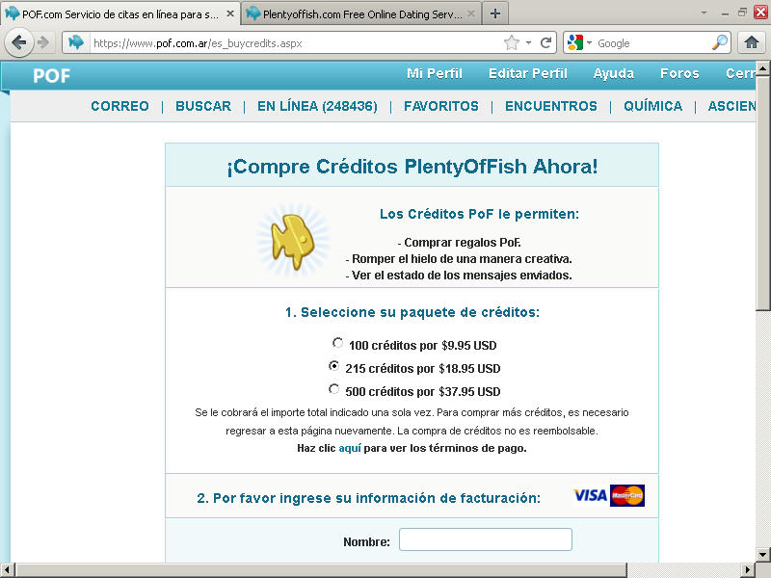Open Editar Perfil page
The width and height of the screenshot is (771, 578).
click(x=527, y=74)
